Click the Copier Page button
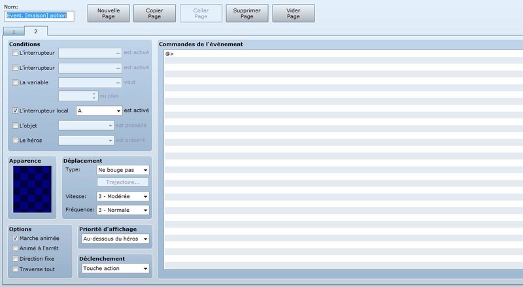Screen dimensions: 523x287 (x=154, y=13)
